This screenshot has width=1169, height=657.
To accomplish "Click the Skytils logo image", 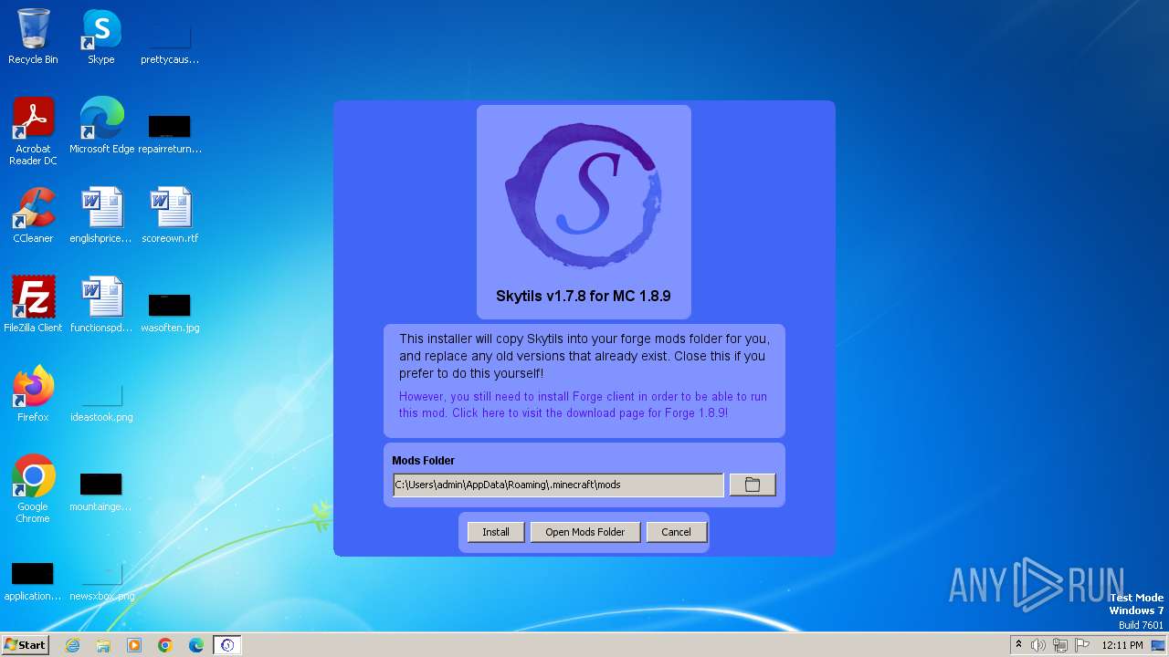I will click(584, 195).
